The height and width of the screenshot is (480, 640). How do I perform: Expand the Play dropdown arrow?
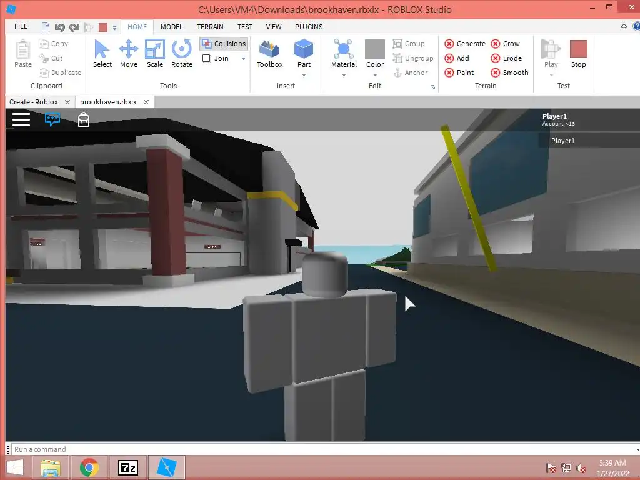[x=551, y=75]
